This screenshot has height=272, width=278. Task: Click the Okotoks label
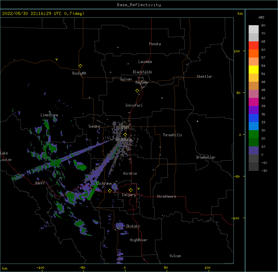tap(133, 226)
